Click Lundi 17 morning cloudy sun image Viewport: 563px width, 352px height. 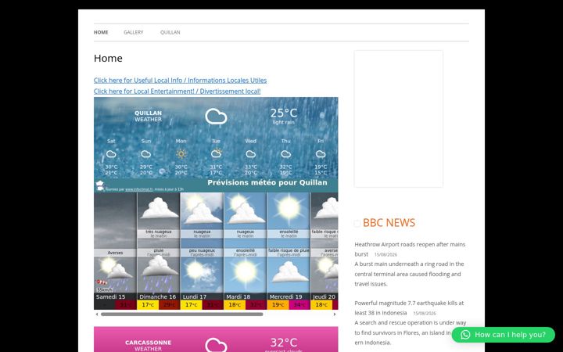[x=202, y=211]
